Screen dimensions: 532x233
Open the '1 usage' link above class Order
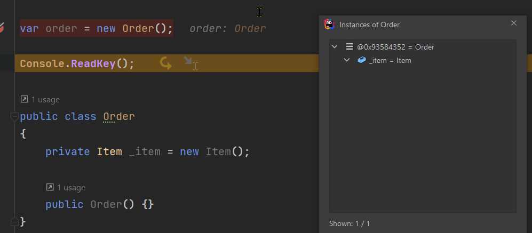45,100
